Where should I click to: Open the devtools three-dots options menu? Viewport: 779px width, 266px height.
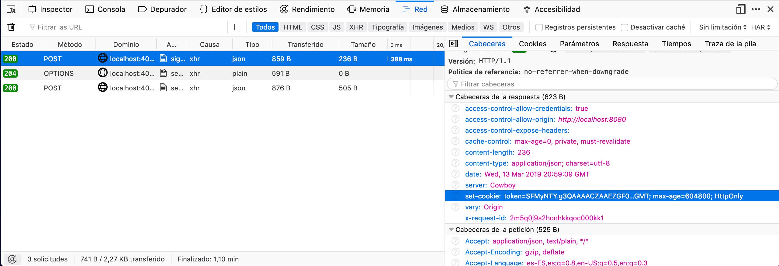click(756, 9)
